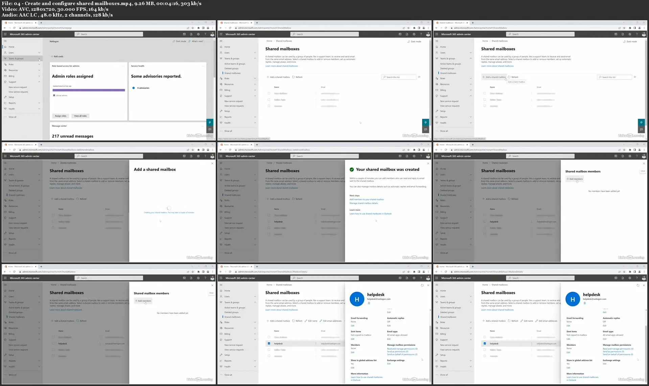This screenshot has height=386, width=649.
Task: Open Setup nav item in Home page frame
Action: coord(11,97)
